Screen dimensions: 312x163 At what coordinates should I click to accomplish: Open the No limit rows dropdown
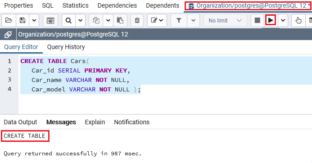[x=225, y=20]
